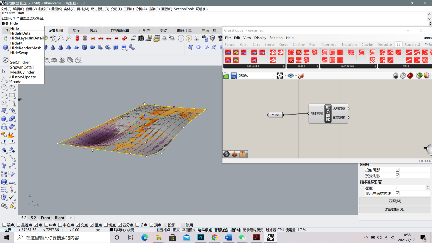This screenshot has height=243, width=432.
Task: Click the 匹配(M) button
Action: coord(395,201)
